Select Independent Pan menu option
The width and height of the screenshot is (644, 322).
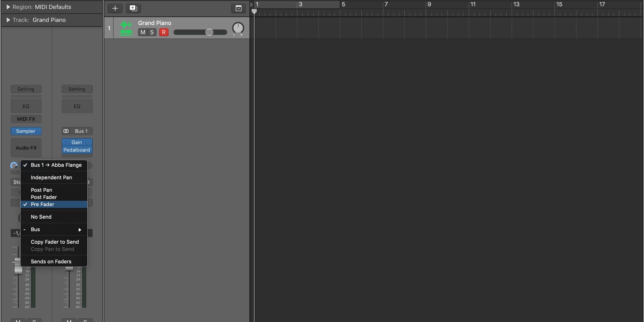[x=51, y=177]
